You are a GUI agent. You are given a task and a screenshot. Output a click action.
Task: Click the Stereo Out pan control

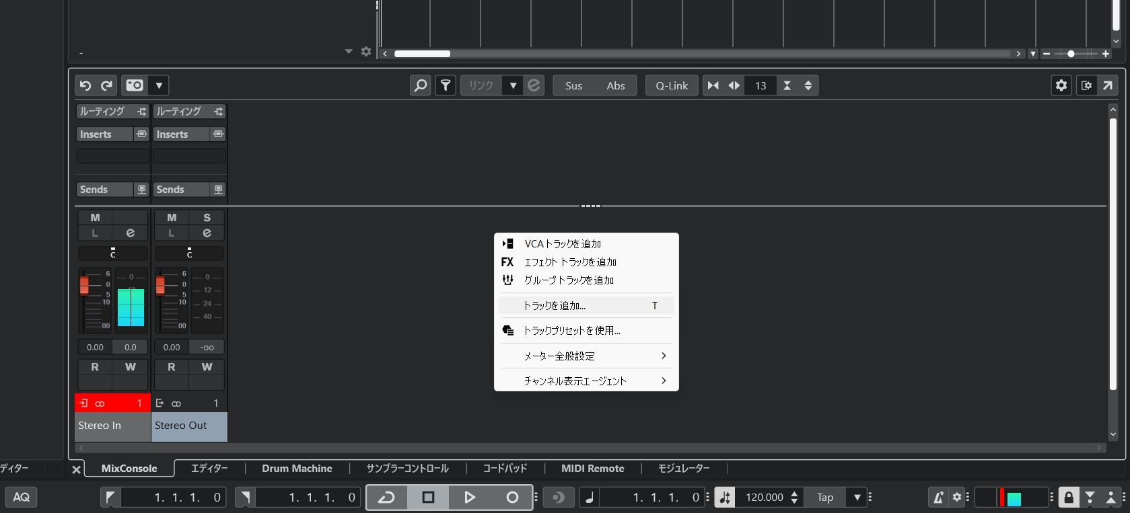pos(190,253)
